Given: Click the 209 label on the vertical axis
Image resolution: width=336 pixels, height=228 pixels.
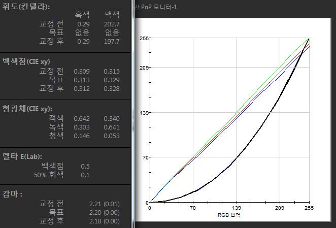Looking at the screenshot, I should pos(144,68).
